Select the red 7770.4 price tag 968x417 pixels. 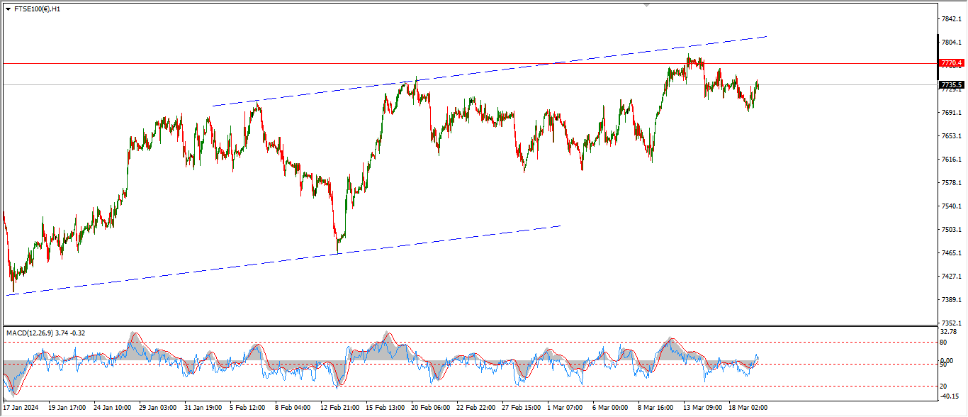(951, 63)
